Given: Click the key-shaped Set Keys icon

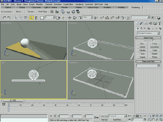Looking at the screenshot, I should click(96, 118).
